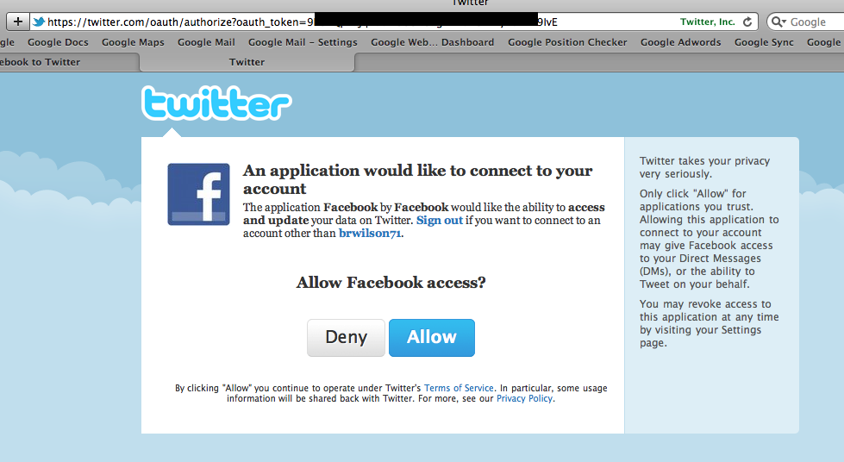Open the Google Mail bookmark

click(x=206, y=42)
